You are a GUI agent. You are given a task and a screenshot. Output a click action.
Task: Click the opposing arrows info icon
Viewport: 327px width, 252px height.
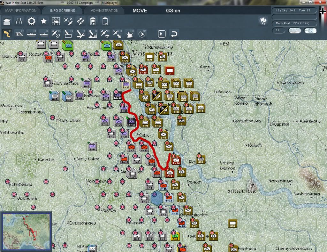(x=80, y=21)
